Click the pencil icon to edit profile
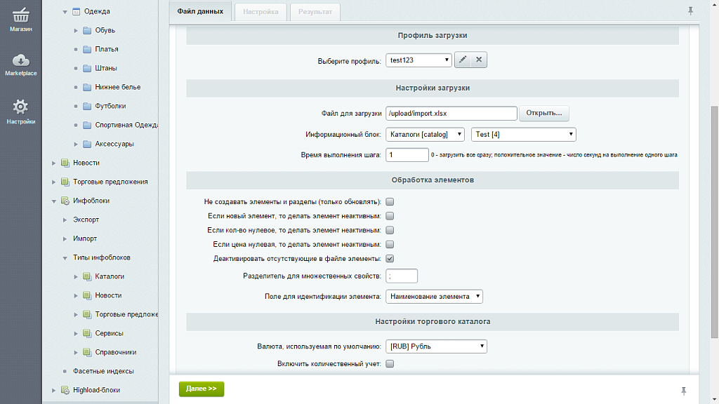The image size is (719, 404). click(x=462, y=60)
